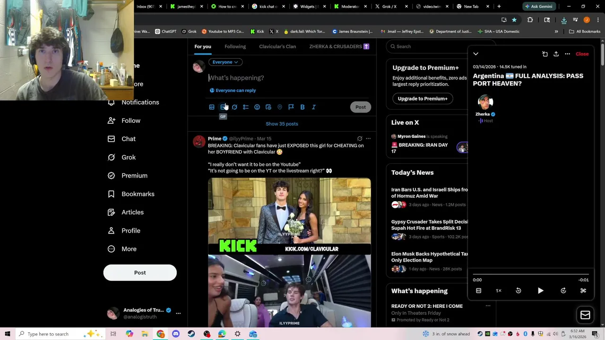Click the large white Post button in sidebar
This screenshot has width=605, height=340.
[140, 272]
